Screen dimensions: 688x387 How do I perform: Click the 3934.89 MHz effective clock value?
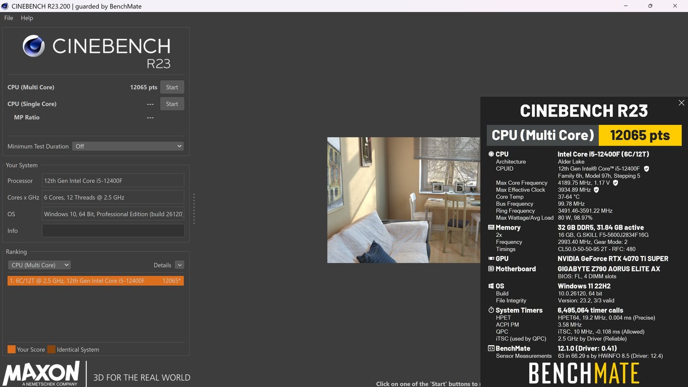(x=574, y=190)
